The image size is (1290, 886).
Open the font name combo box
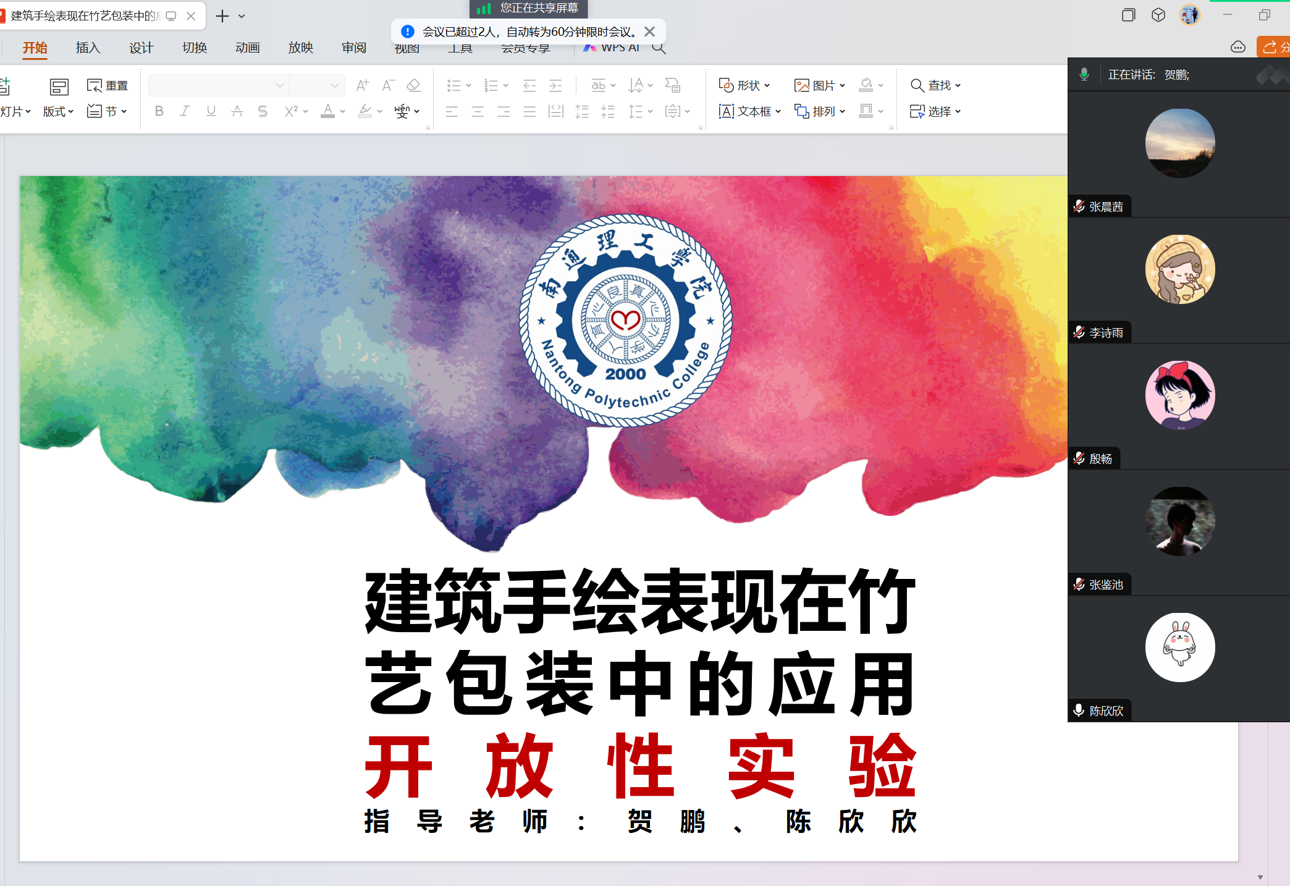pyautogui.click(x=218, y=85)
